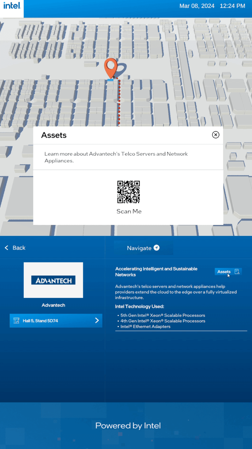252x449 pixels.
Task: Click the Scan Me caption
Action: click(129, 211)
